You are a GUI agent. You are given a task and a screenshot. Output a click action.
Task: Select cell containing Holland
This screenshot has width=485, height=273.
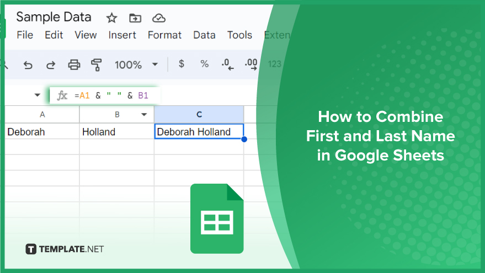(116, 131)
